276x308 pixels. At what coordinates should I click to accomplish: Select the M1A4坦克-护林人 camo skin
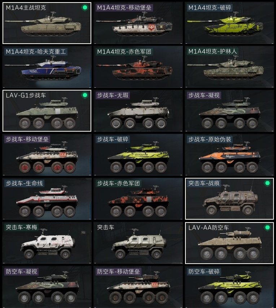point(229,67)
